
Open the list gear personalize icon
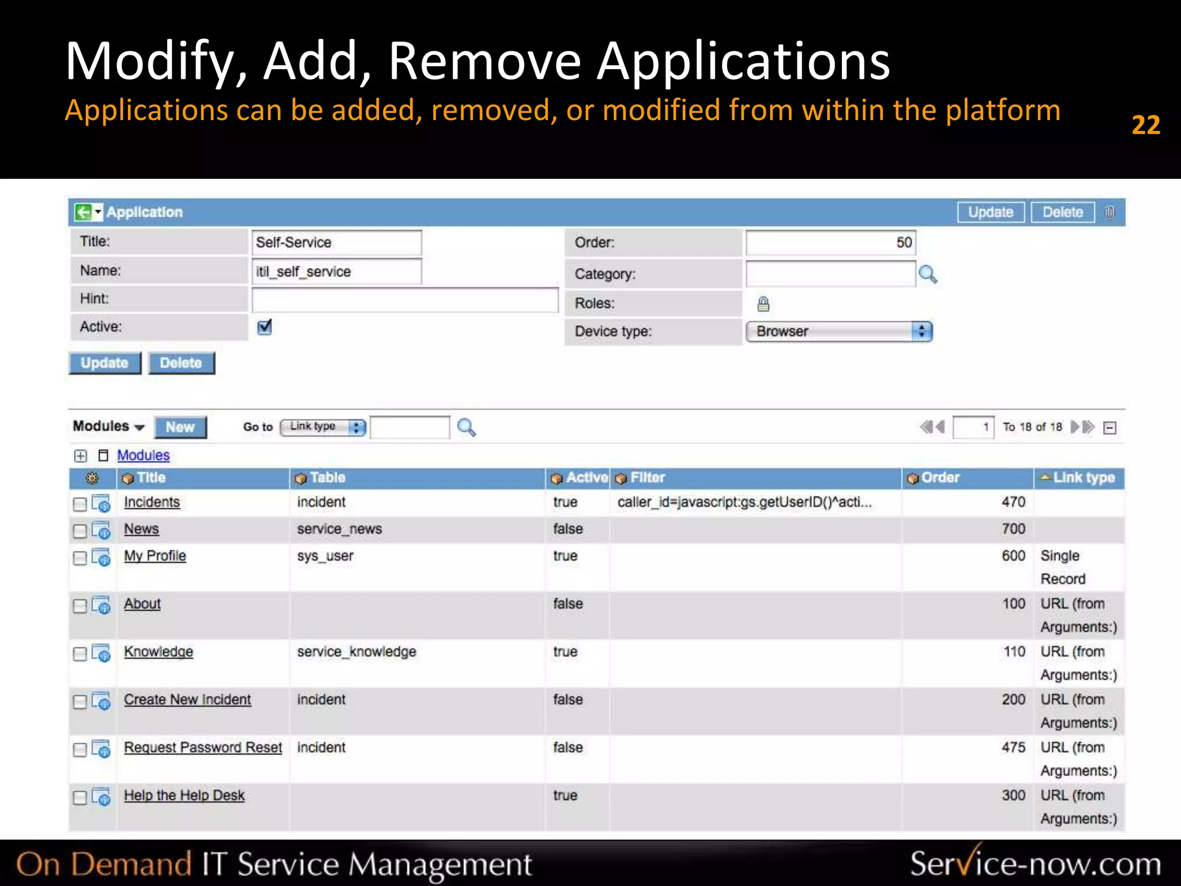pos(92,478)
